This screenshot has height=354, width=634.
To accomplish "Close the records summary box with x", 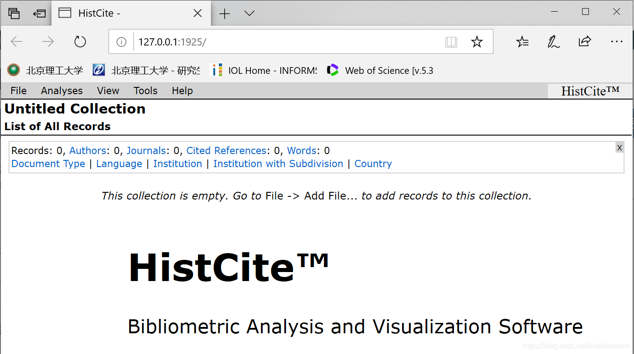I will (x=620, y=148).
